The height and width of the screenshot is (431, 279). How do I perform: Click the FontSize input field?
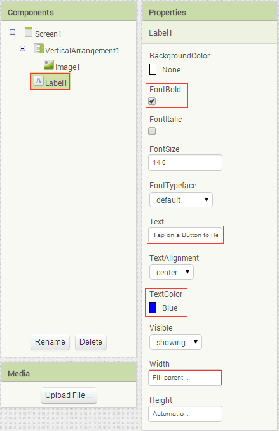(186, 163)
